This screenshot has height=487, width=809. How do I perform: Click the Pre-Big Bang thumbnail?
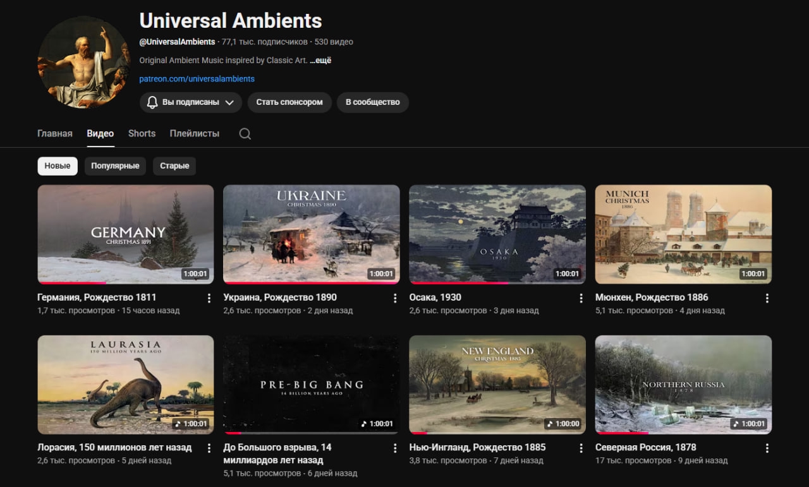point(312,385)
